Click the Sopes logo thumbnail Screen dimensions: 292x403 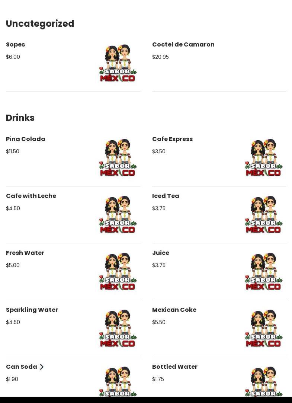[118, 63]
